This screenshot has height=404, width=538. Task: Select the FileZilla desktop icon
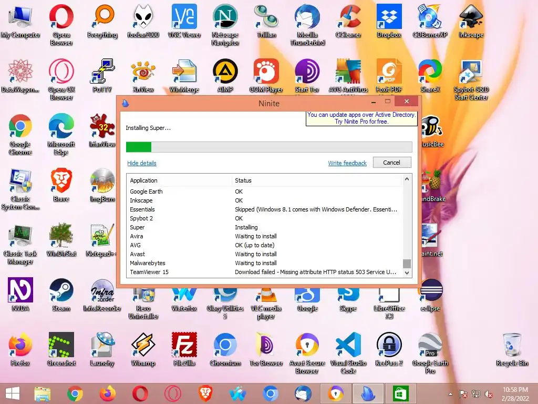[x=184, y=349]
